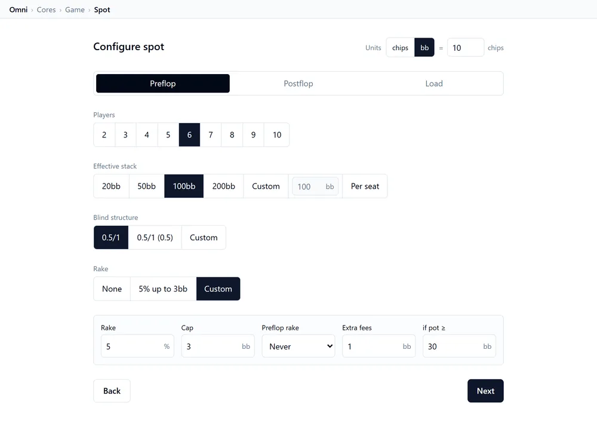This screenshot has height=448, width=597.
Task: Pick 200bb effective stack
Action: click(x=223, y=186)
